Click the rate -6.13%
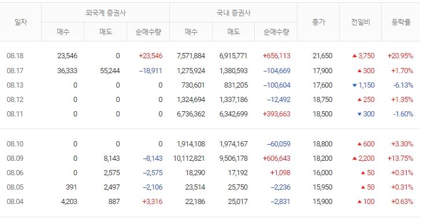The width and height of the screenshot is (424, 219). 403,85
